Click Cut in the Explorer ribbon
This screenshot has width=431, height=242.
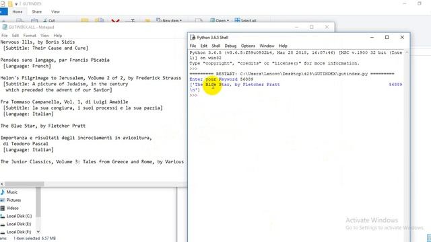[49, 20]
